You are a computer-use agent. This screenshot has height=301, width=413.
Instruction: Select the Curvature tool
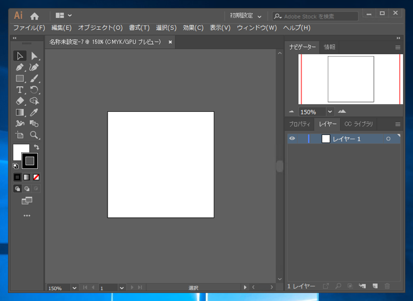34,67
